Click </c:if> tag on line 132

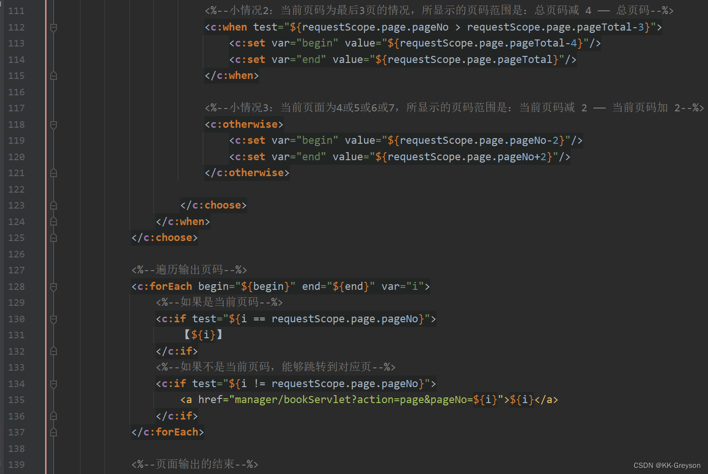tap(177, 351)
